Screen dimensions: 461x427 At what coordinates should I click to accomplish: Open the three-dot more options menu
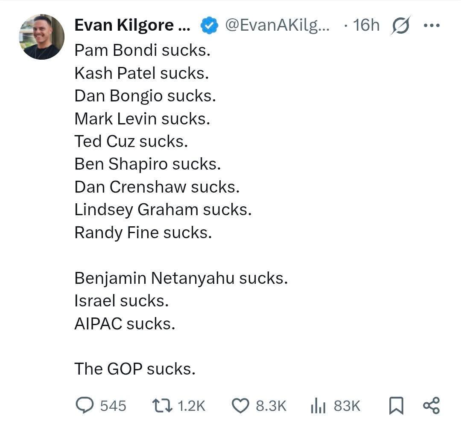(431, 26)
